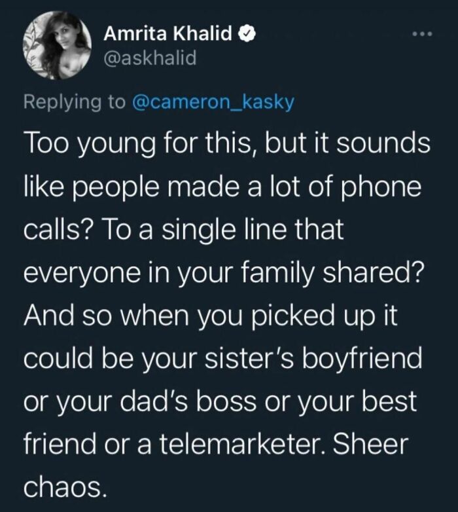Viewport: 458px width, 512px height.
Task: Select the word "sounds" in the tweet
Action: (383, 143)
